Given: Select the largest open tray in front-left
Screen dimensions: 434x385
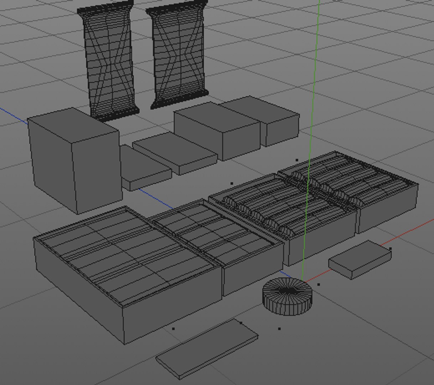Looking at the screenshot, I should (x=128, y=274).
